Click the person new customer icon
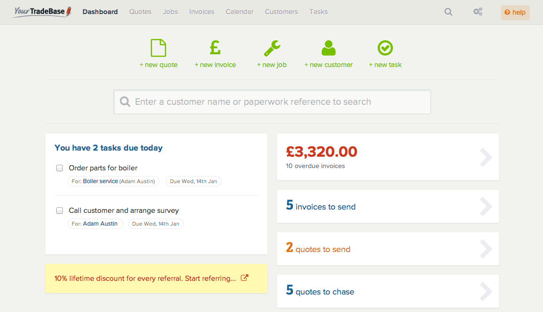 point(328,48)
